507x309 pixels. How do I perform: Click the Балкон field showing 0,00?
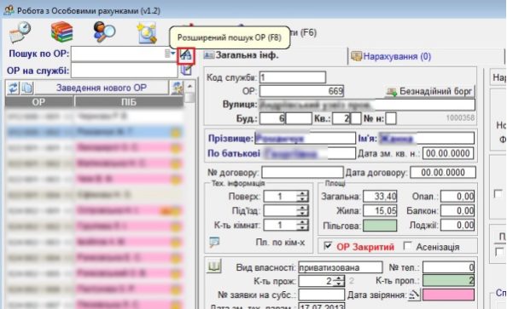(x=457, y=210)
